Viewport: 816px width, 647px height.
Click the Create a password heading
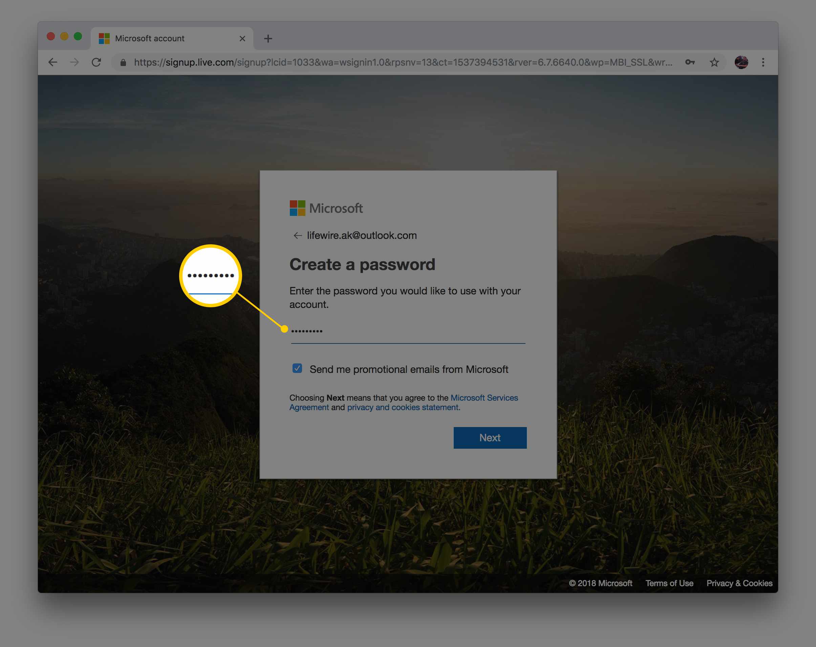click(362, 264)
